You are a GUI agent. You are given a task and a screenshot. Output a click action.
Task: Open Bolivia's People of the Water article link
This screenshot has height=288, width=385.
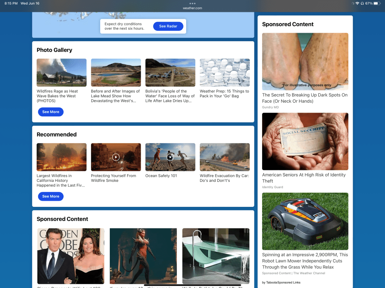[170, 96]
